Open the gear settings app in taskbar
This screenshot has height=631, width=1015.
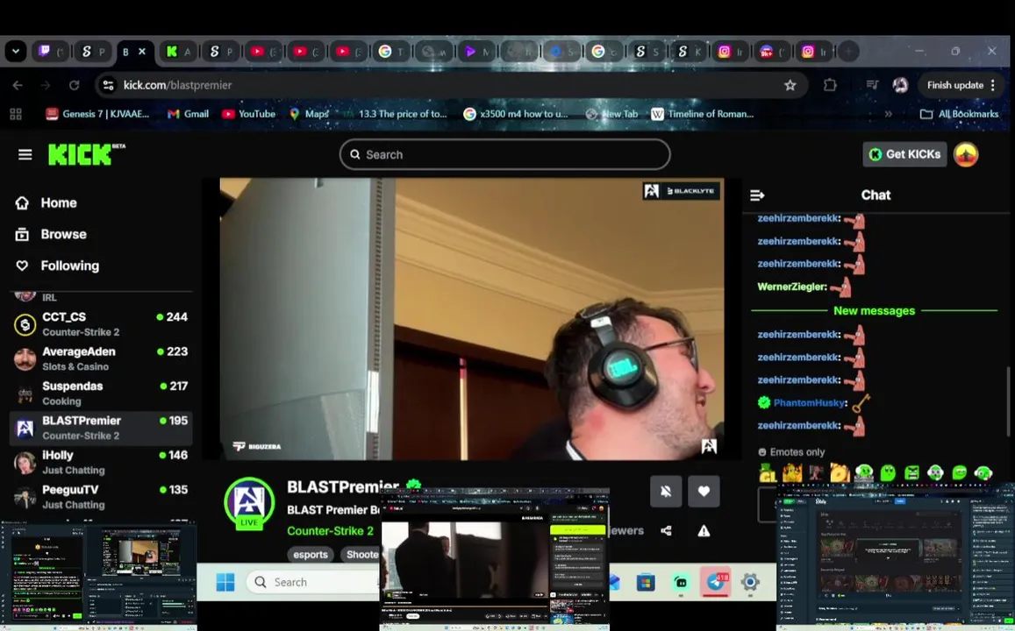click(749, 583)
